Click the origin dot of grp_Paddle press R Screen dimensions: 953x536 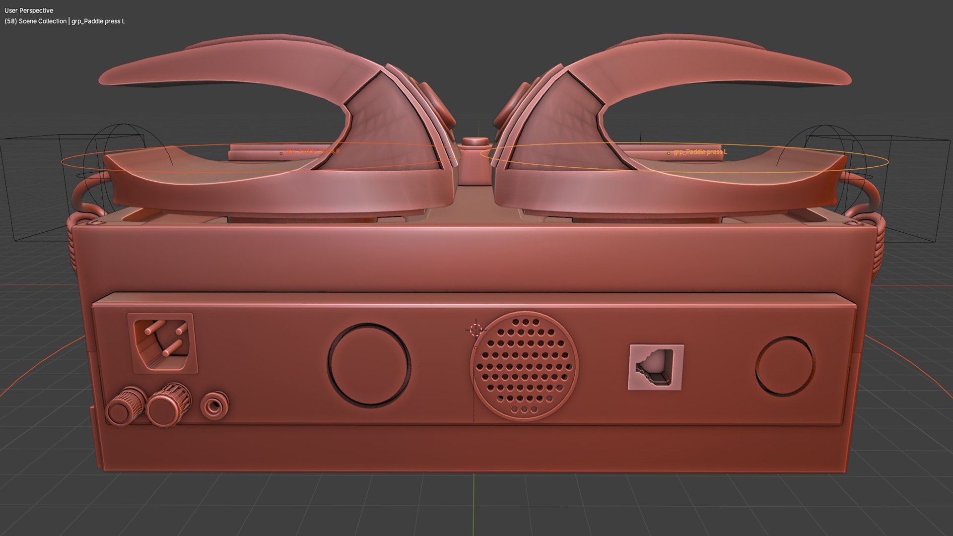point(281,153)
